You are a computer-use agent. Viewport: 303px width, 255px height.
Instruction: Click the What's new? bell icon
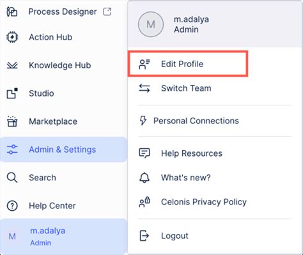(x=144, y=178)
